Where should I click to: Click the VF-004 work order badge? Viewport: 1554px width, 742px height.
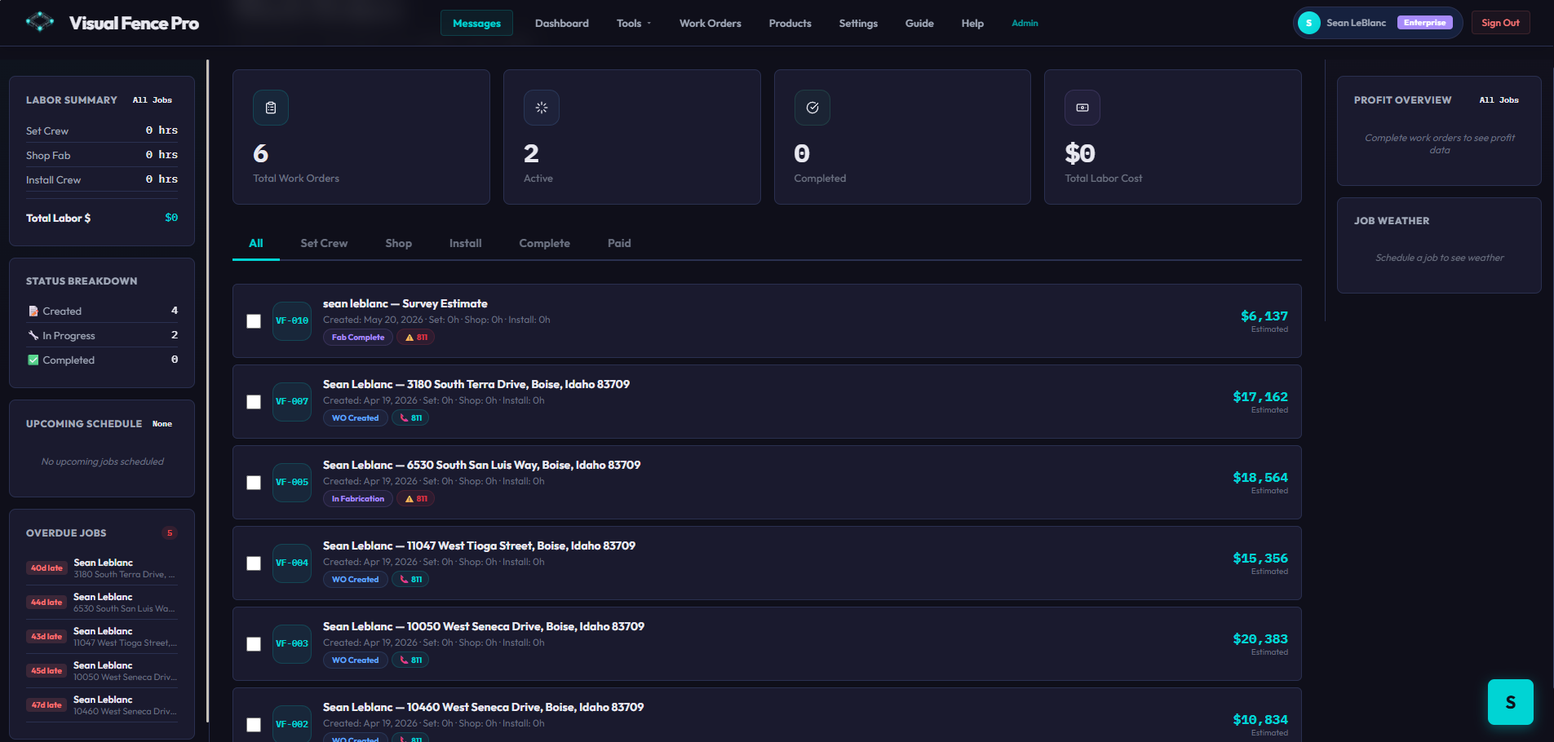coord(292,563)
